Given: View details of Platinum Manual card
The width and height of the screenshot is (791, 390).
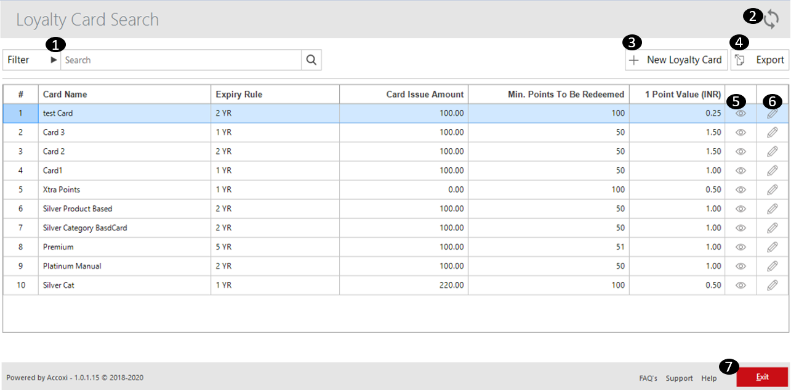Looking at the screenshot, I should click(741, 266).
